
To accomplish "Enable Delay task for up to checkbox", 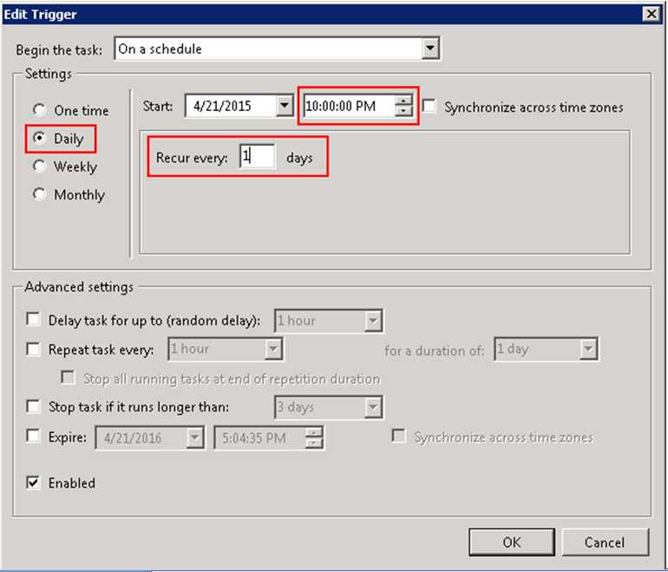I will 33,319.
